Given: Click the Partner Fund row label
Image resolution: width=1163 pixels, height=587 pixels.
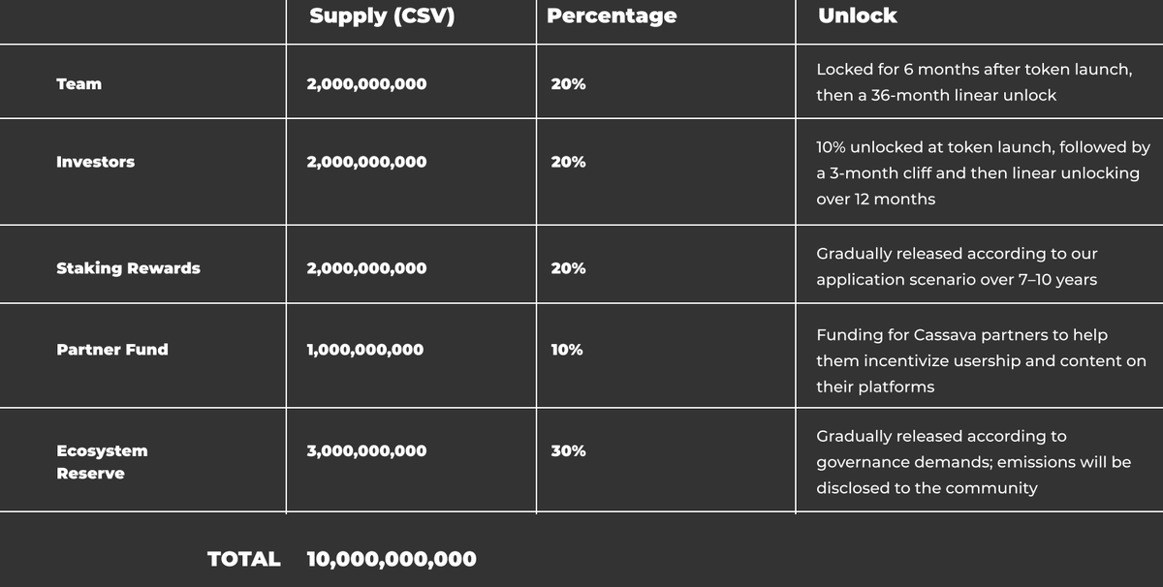Looking at the screenshot, I should [111, 350].
